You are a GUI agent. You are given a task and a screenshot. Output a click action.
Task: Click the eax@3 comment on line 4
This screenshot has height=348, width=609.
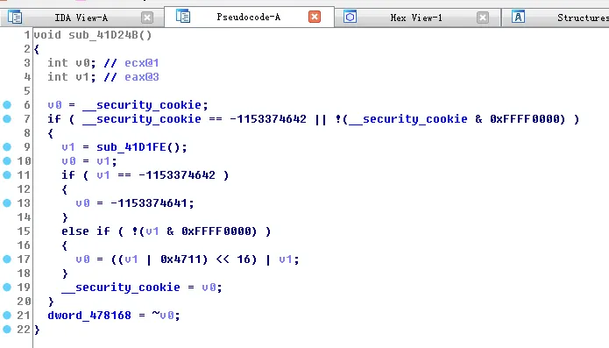coord(141,77)
